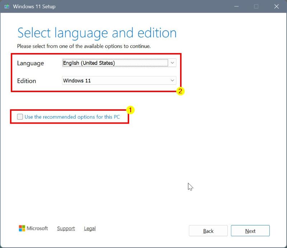Image resolution: width=287 pixels, height=248 pixels.
Task: Click the Language field label
Action: pos(30,63)
